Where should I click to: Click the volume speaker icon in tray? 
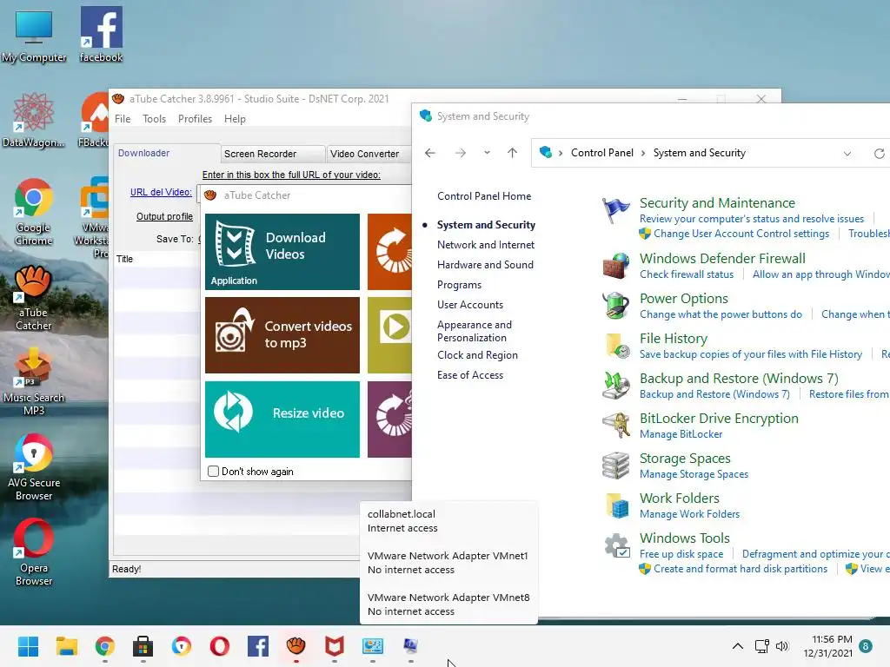coord(782,646)
